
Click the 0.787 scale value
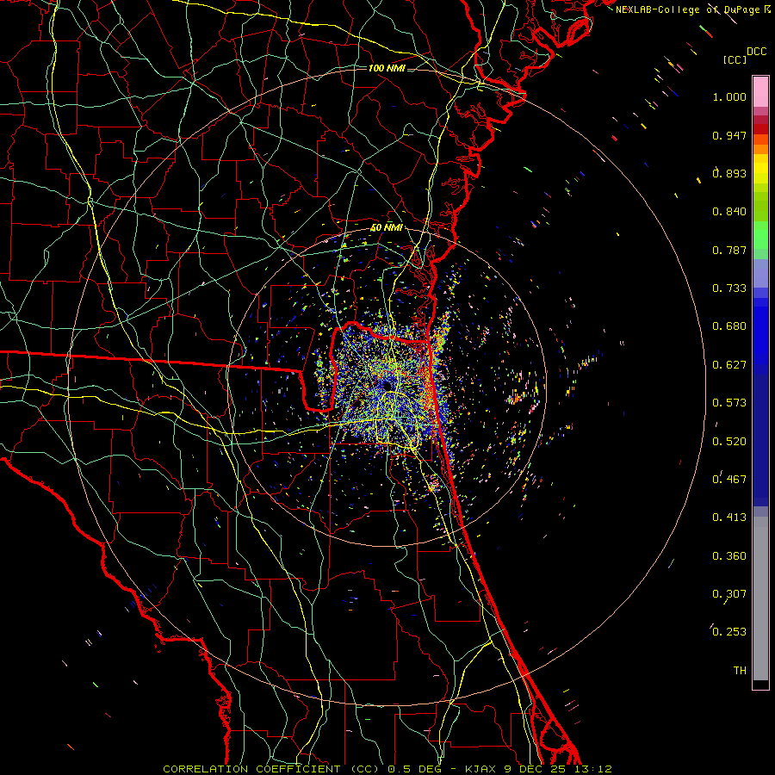coord(729,250)
